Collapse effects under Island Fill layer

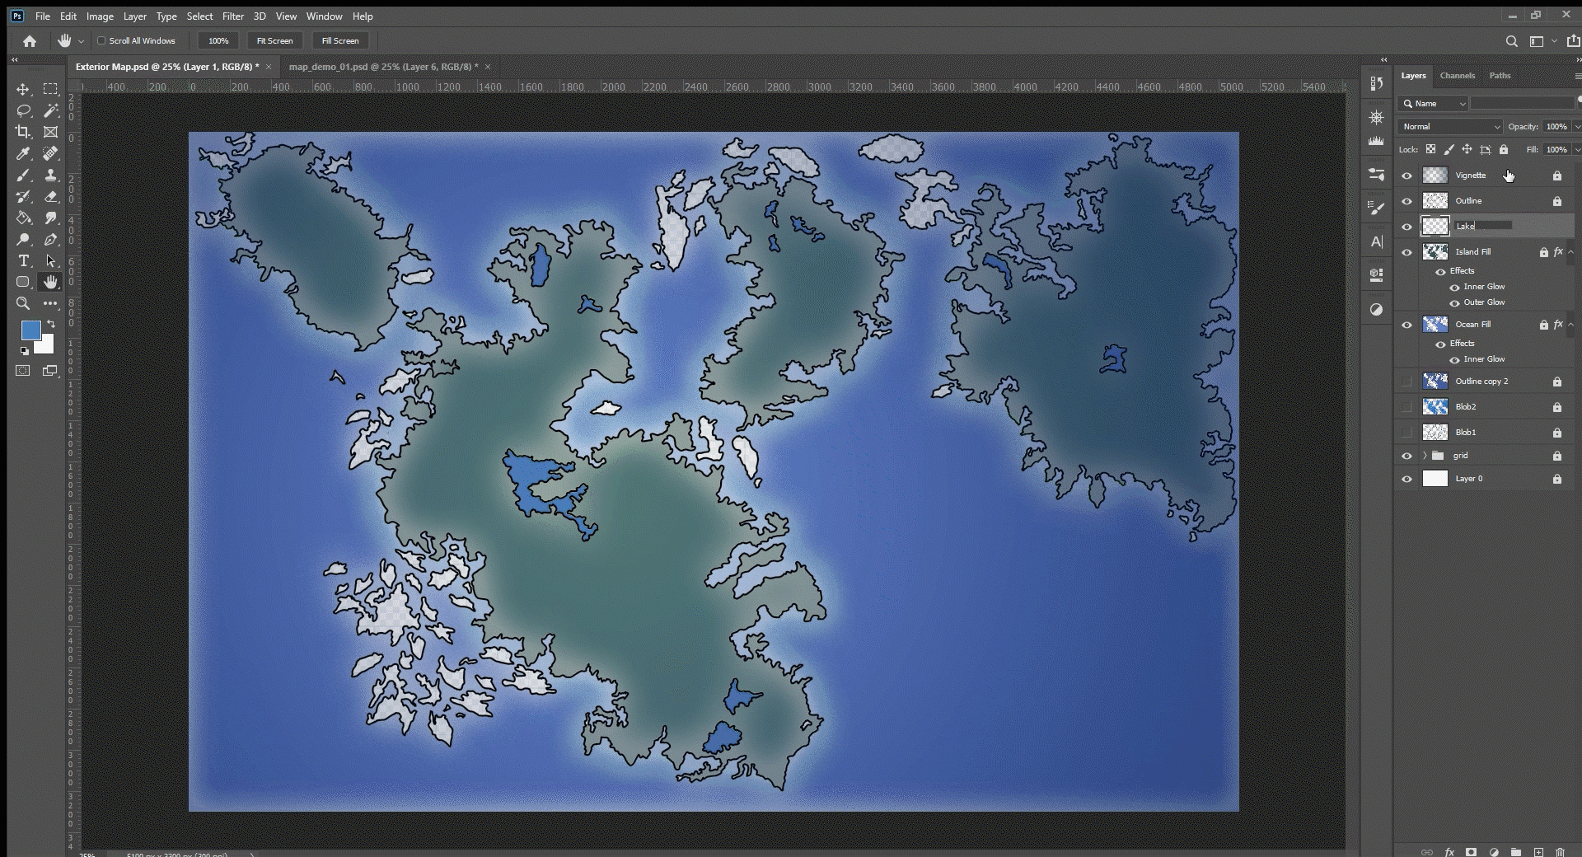(x=1570, y=254)
